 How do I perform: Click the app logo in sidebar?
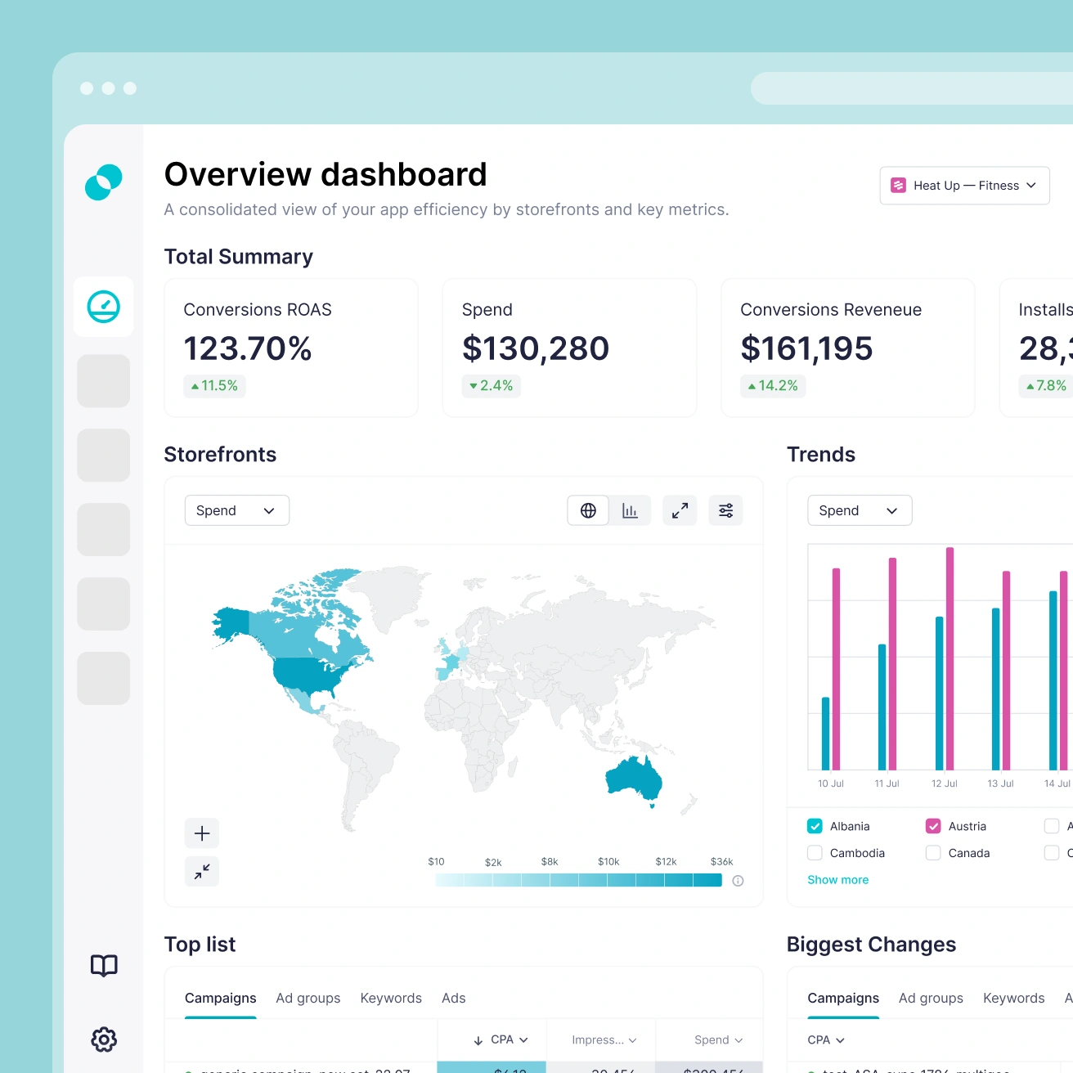(x=104, y=182)
